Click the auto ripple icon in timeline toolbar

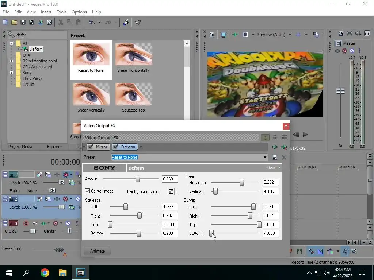[330, 251]
